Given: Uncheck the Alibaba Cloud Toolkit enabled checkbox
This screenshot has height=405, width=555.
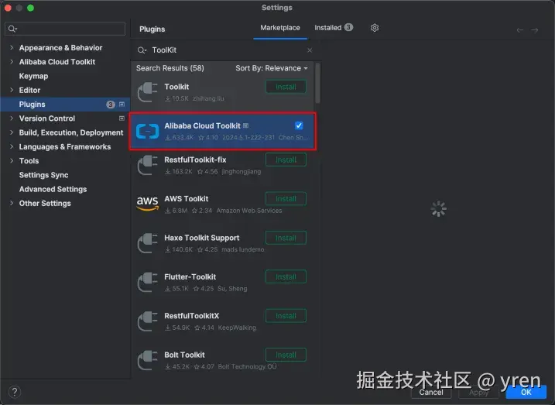Looking at the screenshot, I should coord(299,125).
